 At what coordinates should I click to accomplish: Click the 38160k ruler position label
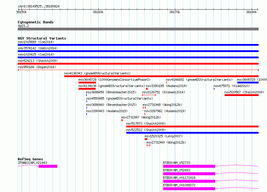click(x=98, y=12)
